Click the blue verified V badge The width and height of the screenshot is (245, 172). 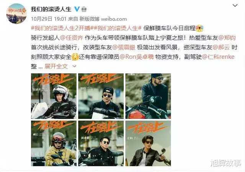click(x=77, y=9)
